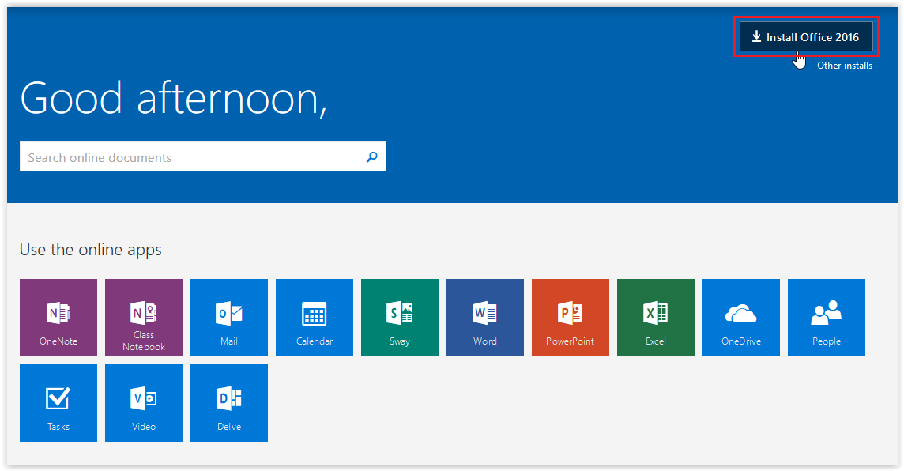Open the OneNote online app tile
This screenshot has width=904, height=471.
click(58, 318)
